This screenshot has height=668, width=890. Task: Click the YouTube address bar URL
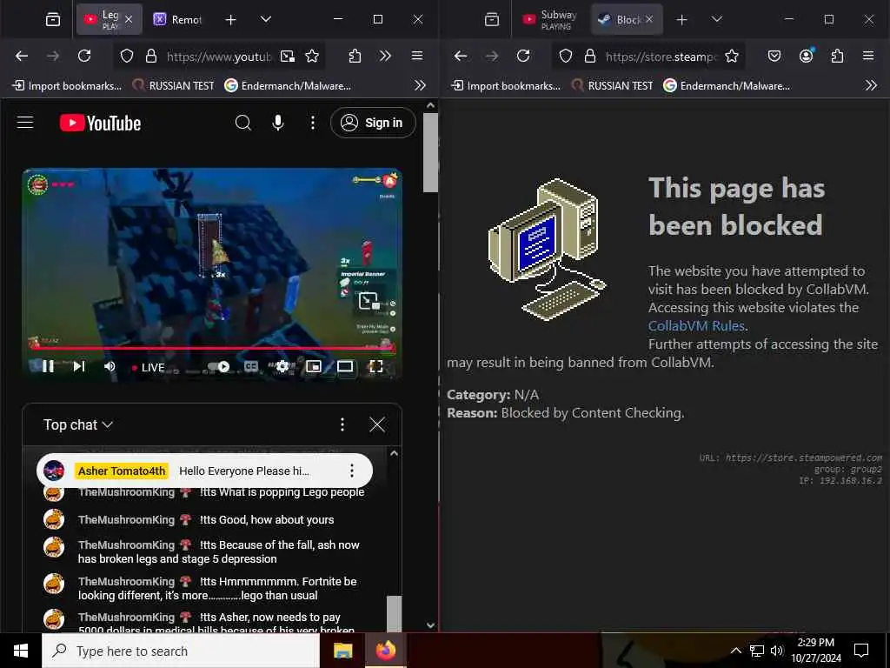tap(219, 57)
